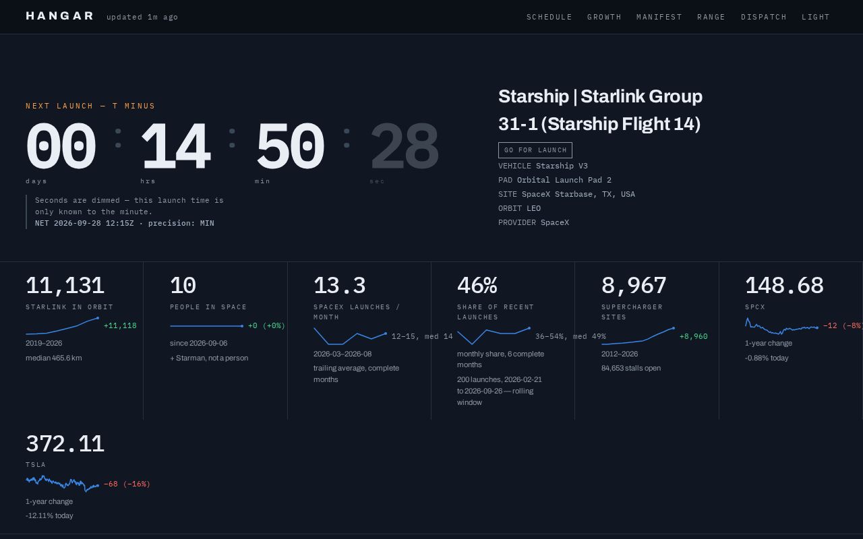Click the 13.3 launches per month value
The image size is (863, 539).
340,286
